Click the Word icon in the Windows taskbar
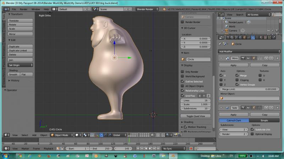This screenshot has width=284, height=159. tap(135, 155)
